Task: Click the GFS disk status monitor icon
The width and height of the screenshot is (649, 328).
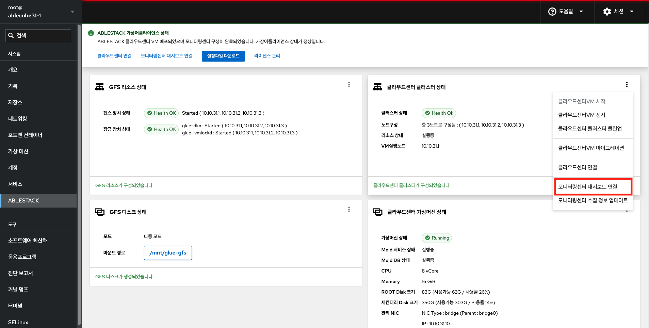Action: point(100,212)
